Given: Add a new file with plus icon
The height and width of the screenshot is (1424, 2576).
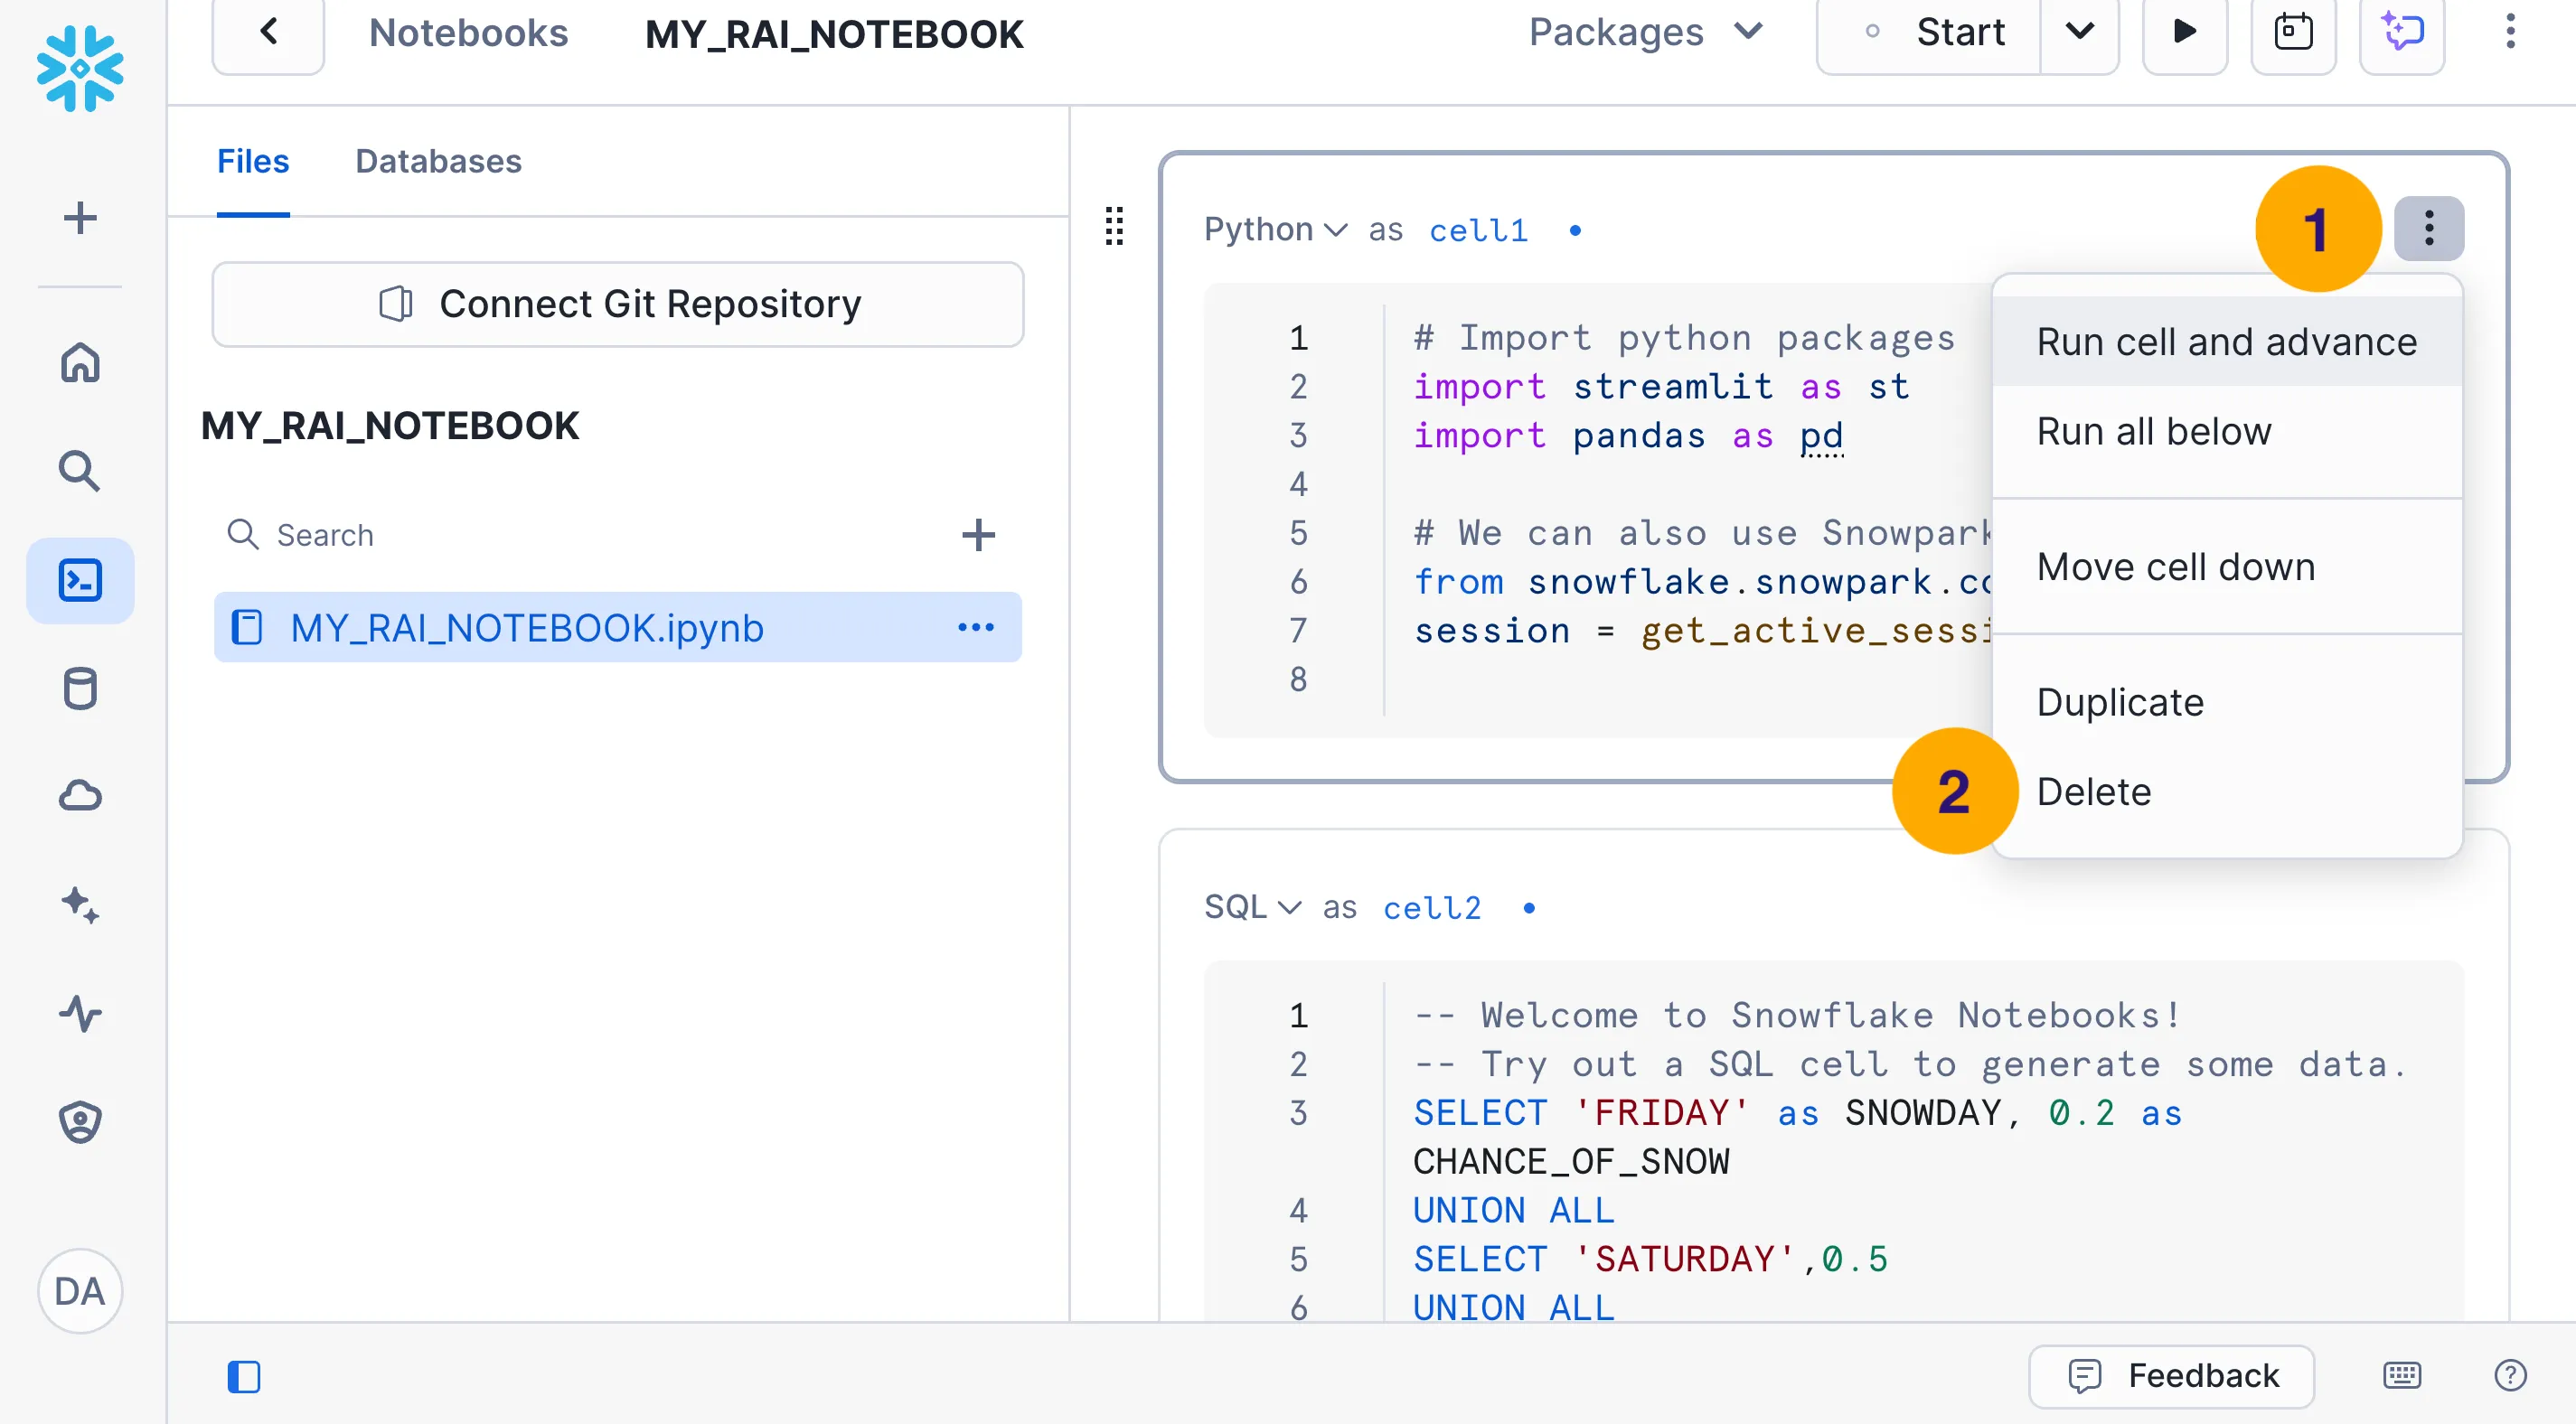Looking at the screenshot, I should [978, 534].
